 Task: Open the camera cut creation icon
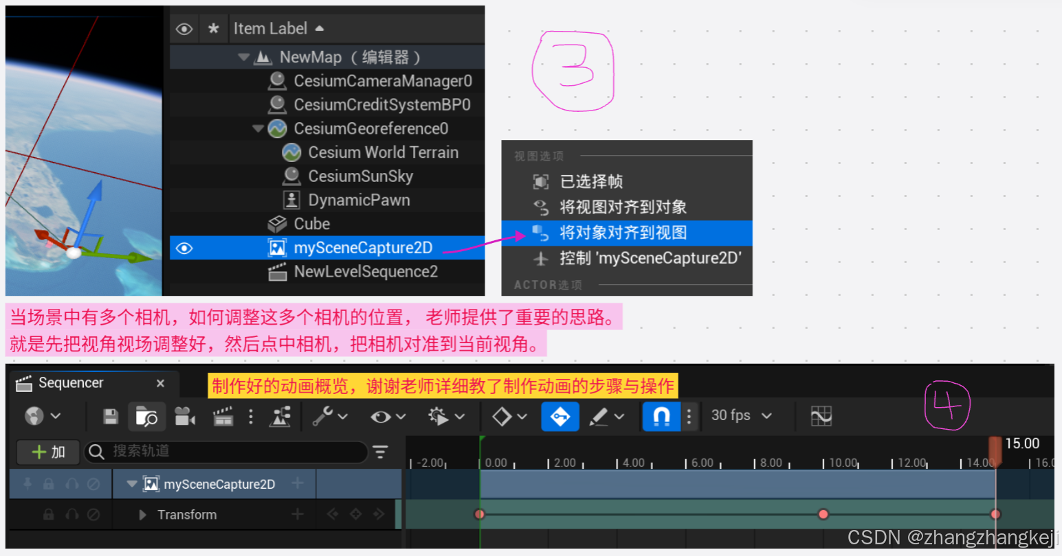pos(184,417)
